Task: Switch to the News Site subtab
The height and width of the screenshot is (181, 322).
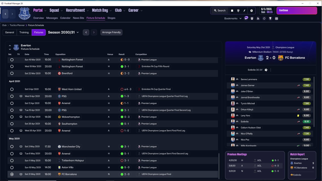Action: click(x=78, y=18)
